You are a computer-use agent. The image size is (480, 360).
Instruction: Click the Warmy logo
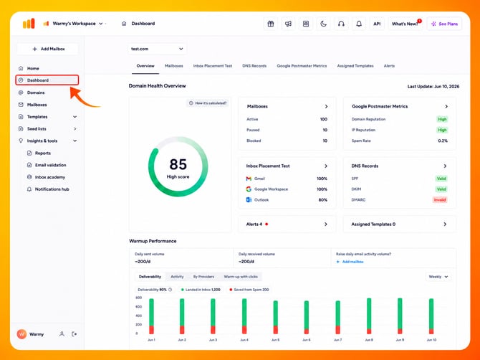click(29, 24)
